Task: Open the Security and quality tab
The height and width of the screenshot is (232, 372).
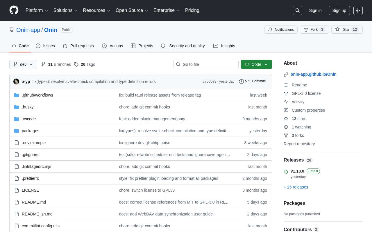Action: pos(183,46)
